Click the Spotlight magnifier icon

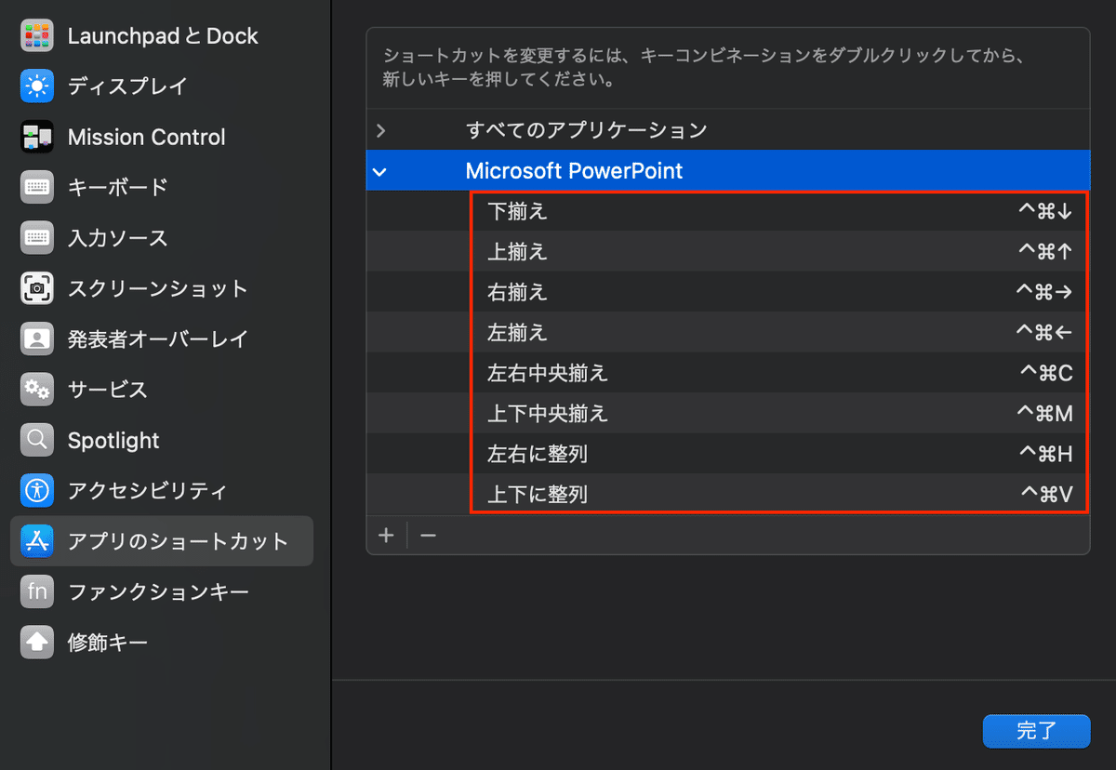(x=37, y=441)
